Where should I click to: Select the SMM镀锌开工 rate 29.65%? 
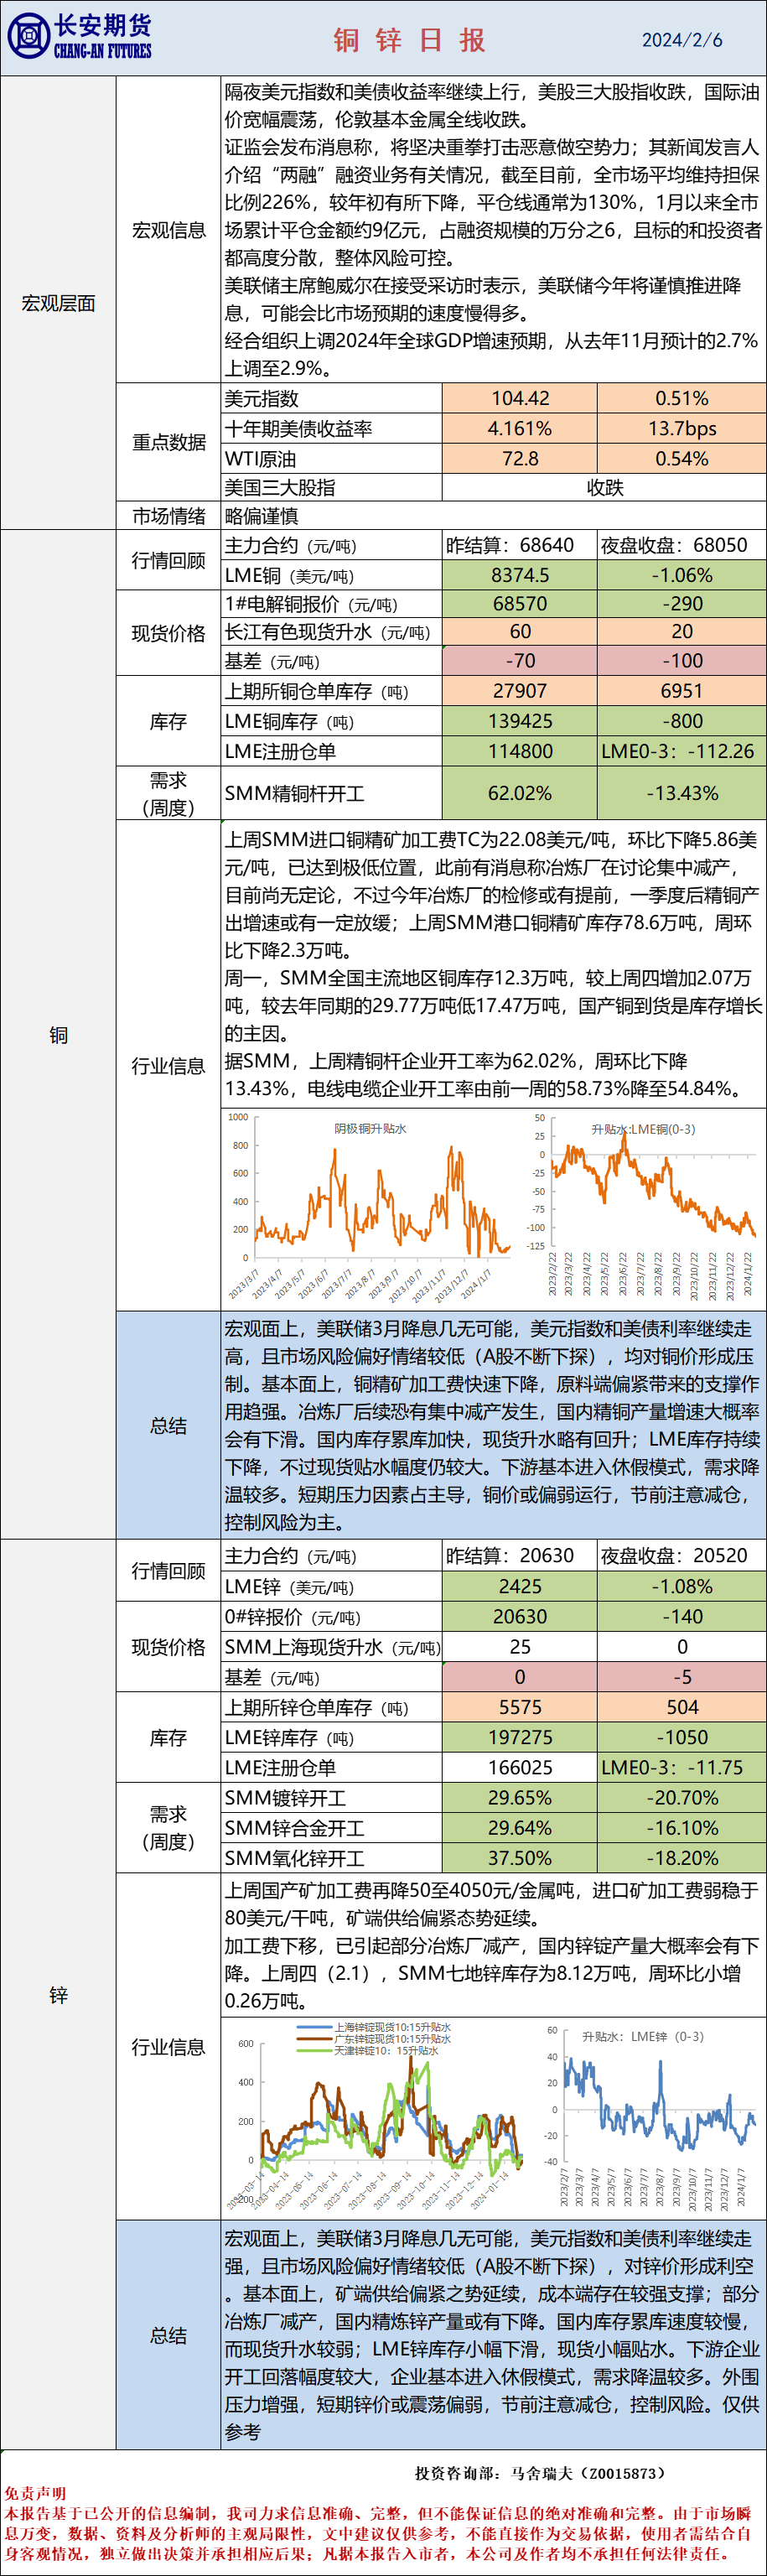click(520, 1797)
